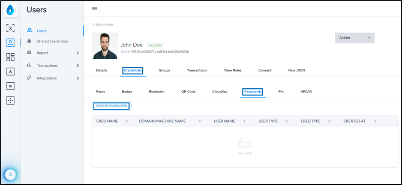Click the bar chart icon beside Transactions
Image resolution: width=402 pixels, height=185 pixels.
pyautogui.click(x=29, y=65)
